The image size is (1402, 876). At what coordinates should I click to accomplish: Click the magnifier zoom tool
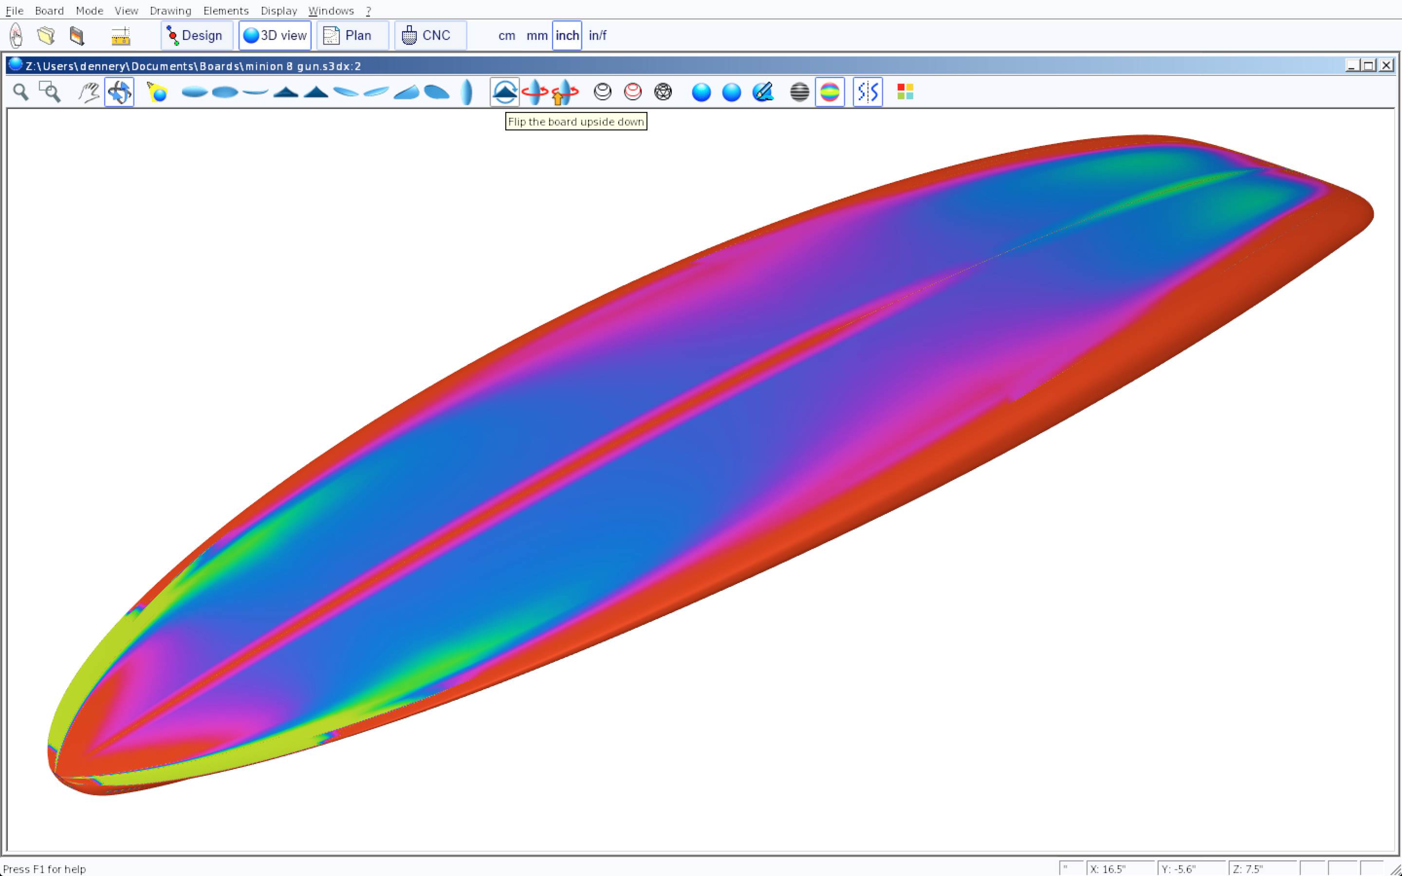point(21,92)
